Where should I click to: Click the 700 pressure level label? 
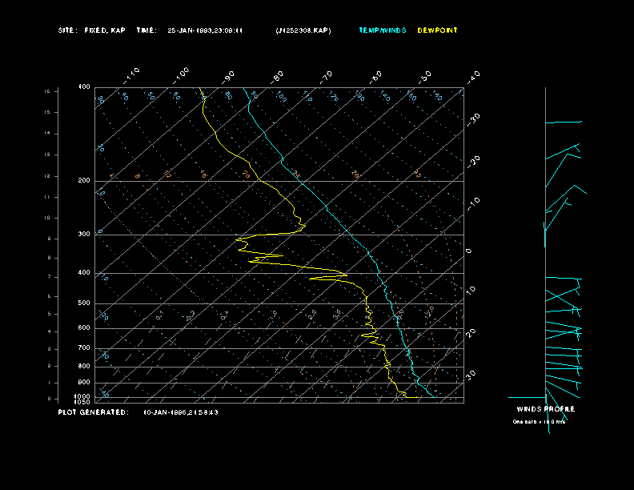84,348
